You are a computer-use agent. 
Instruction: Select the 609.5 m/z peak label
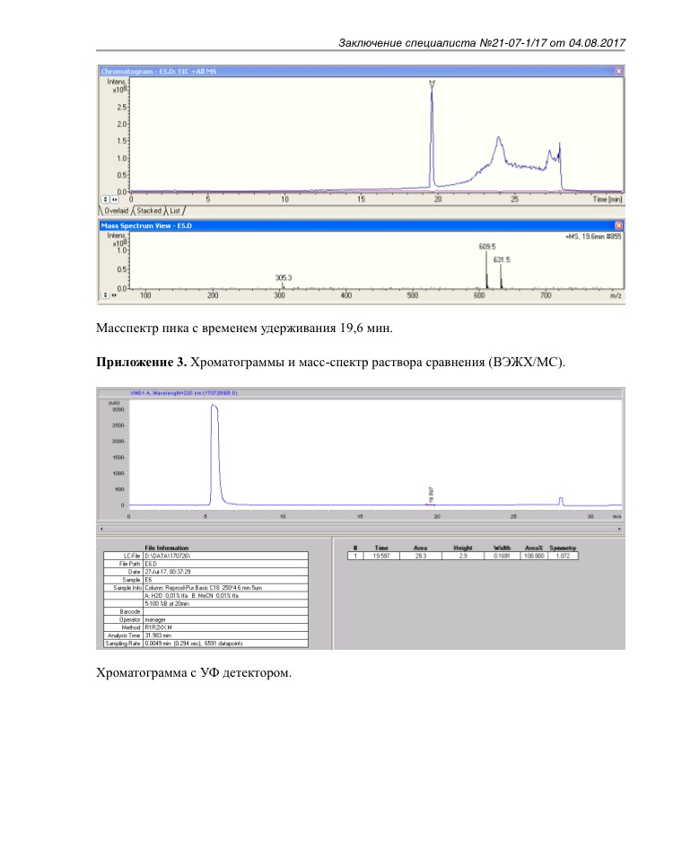(x=487, y=245)
